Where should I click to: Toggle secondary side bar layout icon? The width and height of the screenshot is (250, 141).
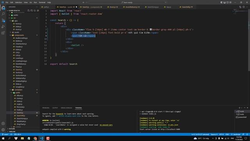pyautogui.click(x=227, y=2)
